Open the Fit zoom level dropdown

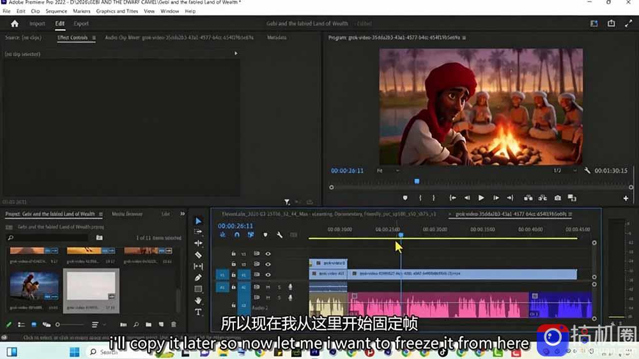point(388,171)
